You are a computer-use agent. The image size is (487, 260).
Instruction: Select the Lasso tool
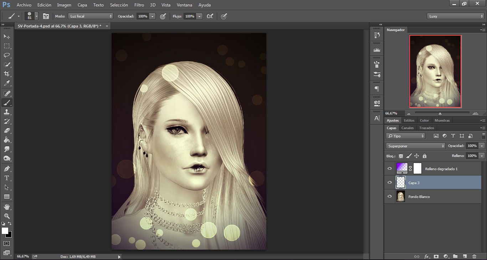point(7,55)
